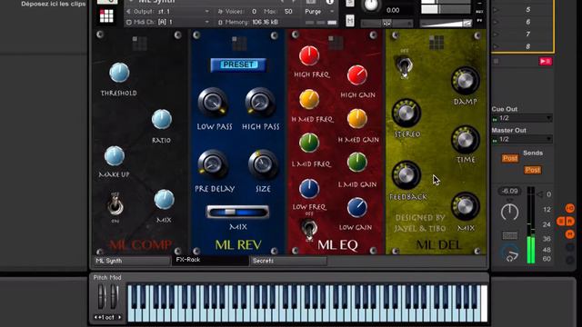This screenshot has width=582, height=327.
Task: Toggle the lower Post send button
Action: [533, 170]
